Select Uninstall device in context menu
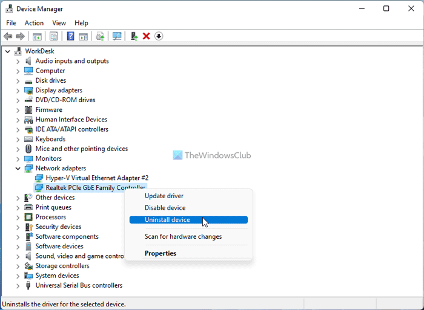 tap(188, 219)
